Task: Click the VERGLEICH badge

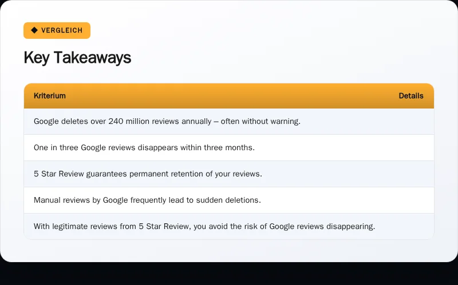Action: (57, 30)
